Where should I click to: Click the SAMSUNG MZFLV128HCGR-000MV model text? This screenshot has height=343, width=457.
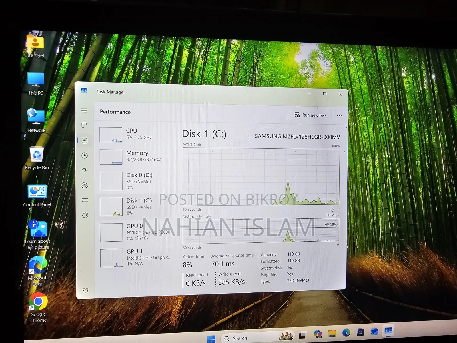point(297,137)
